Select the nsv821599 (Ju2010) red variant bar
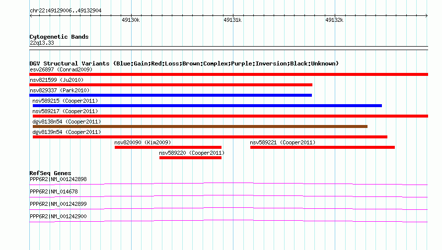This screenshot has width=442, height=250. point(171,85)
